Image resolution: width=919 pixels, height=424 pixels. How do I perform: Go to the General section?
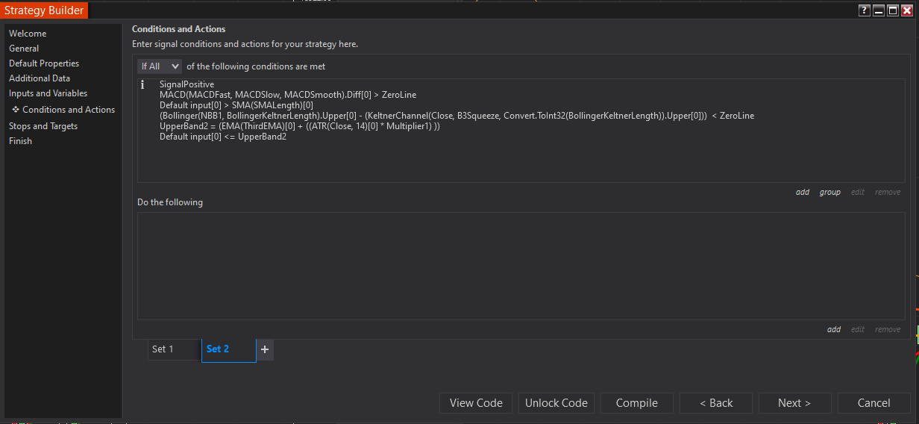(x=24, y=49)
